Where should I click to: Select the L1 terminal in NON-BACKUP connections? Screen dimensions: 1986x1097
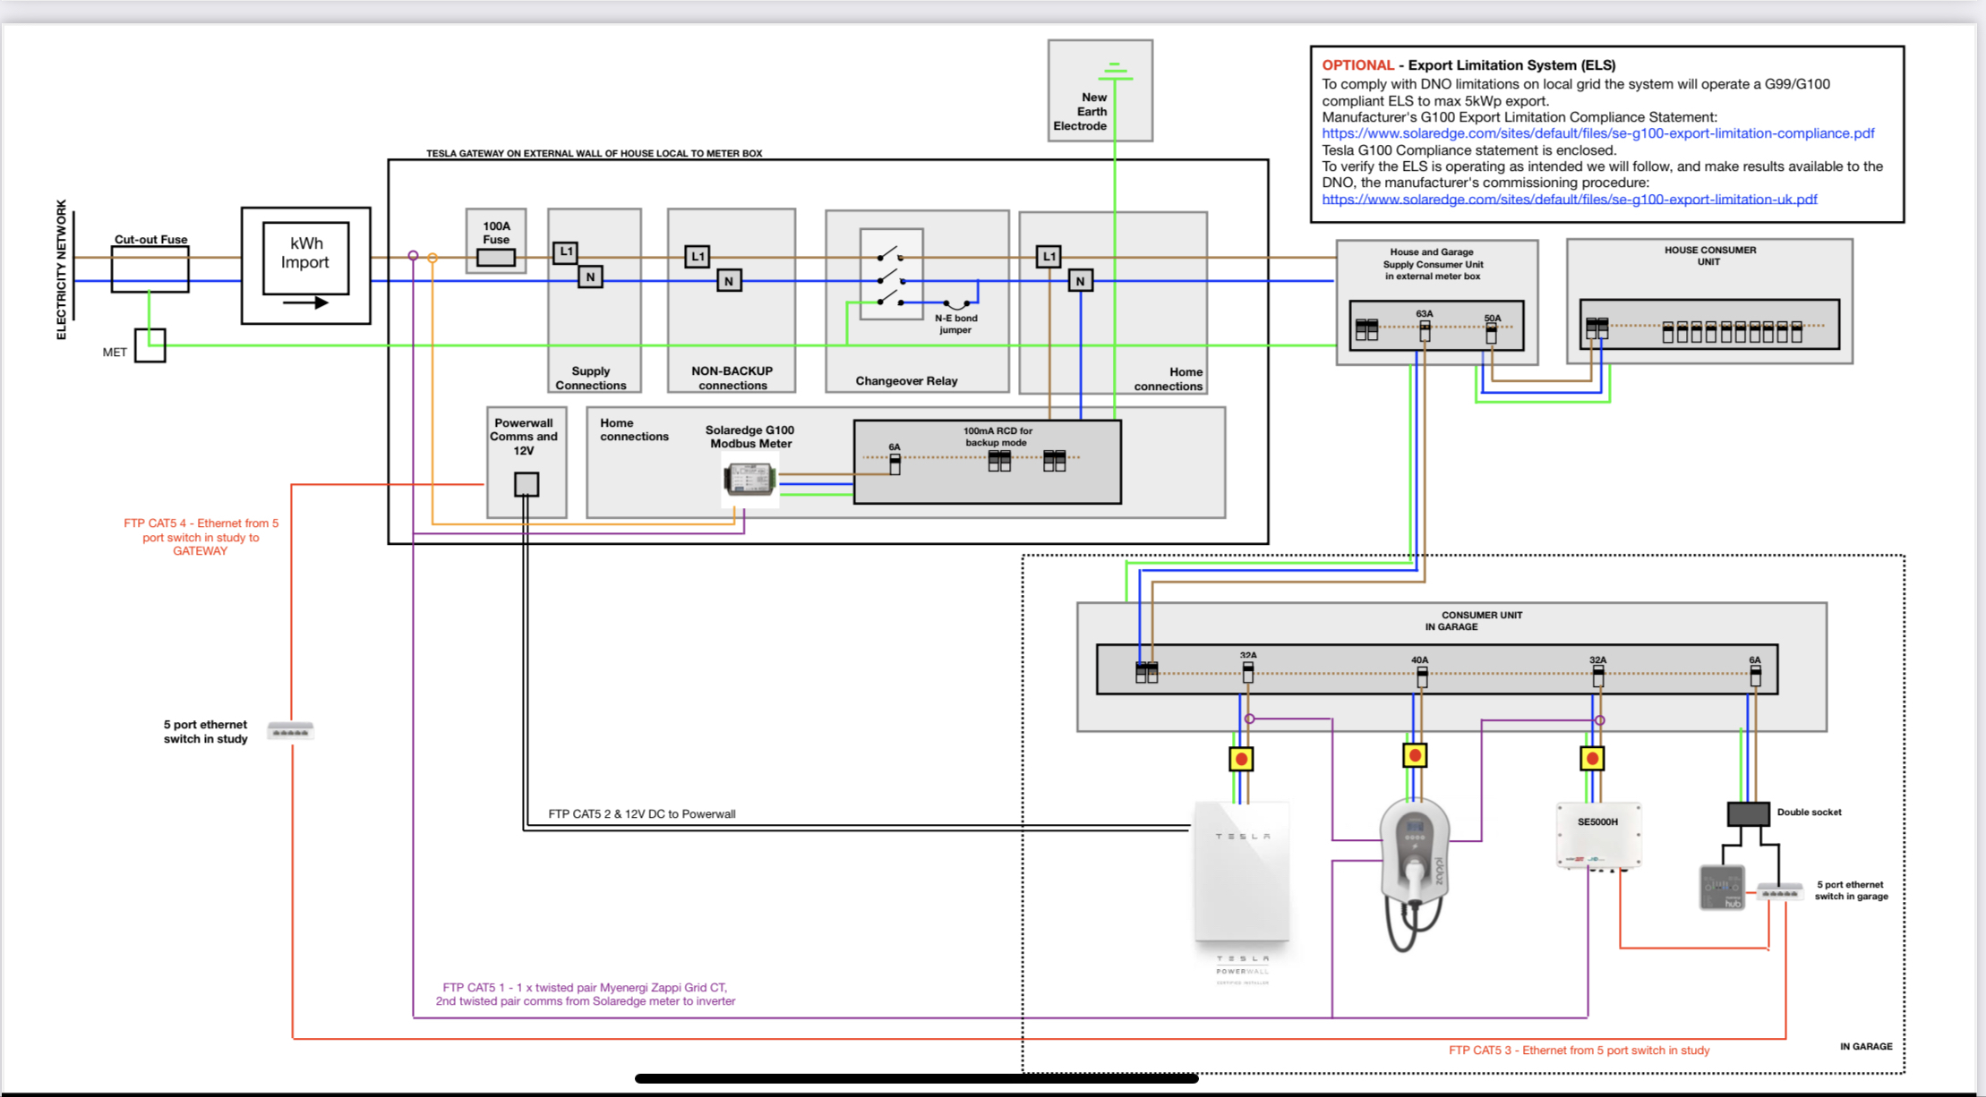(698, 257)
